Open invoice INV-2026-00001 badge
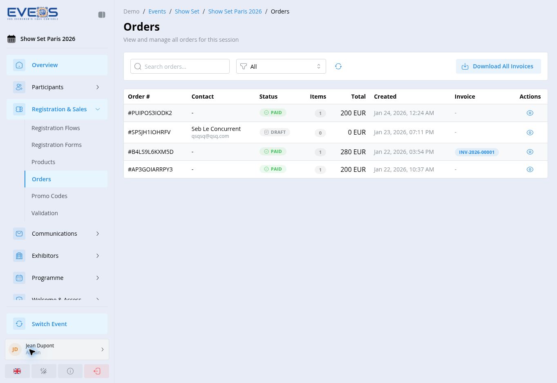 [476, 152]
